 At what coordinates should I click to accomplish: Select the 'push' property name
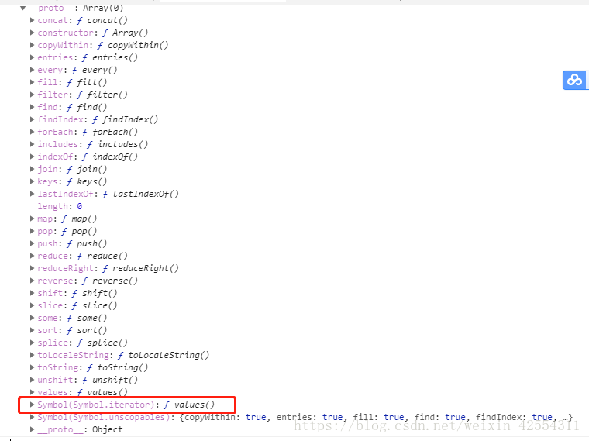pyautogui.click(x=47, y=243)
